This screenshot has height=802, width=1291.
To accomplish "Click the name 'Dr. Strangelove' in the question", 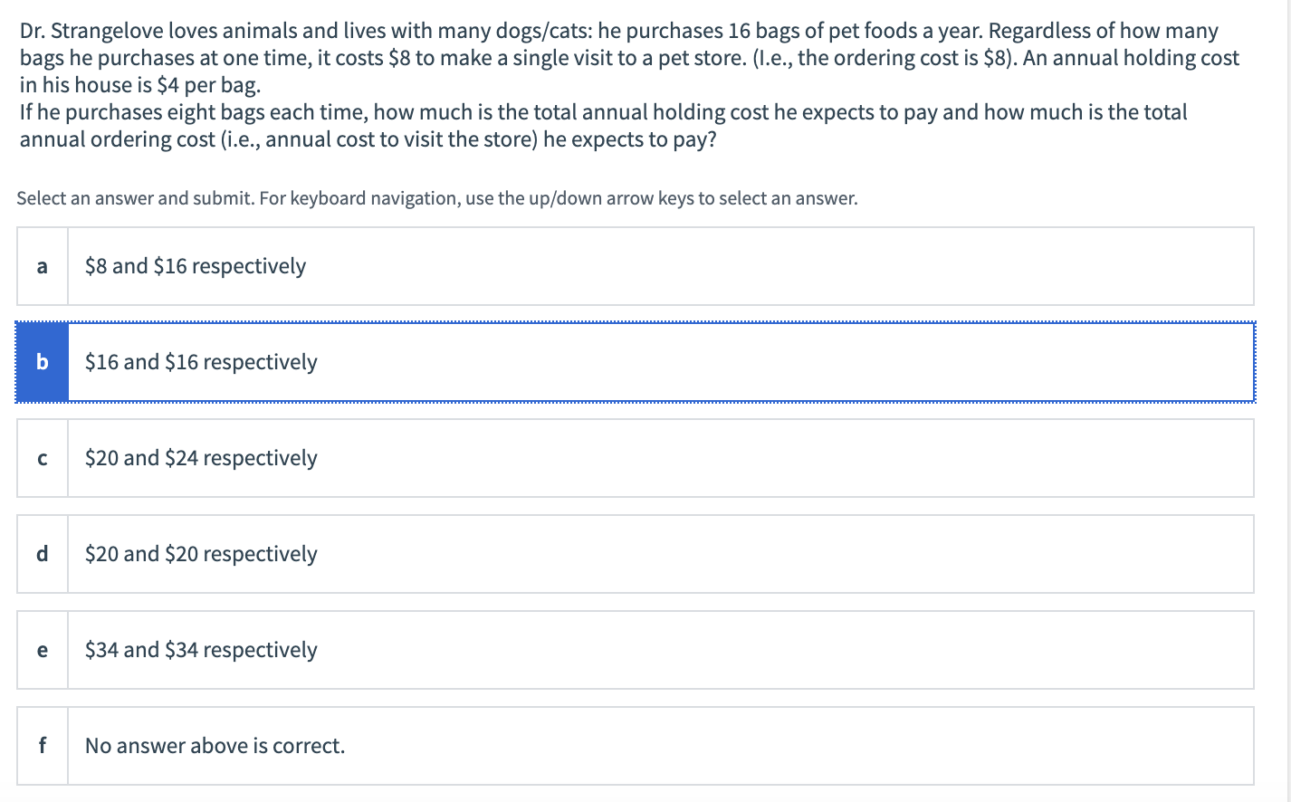I will pos(91,31).
